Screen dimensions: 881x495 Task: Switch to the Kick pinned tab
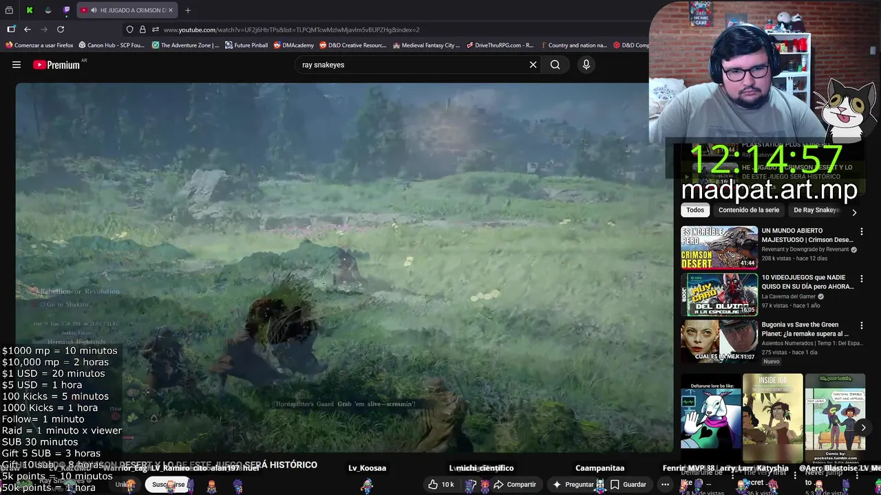coord(30,10)
